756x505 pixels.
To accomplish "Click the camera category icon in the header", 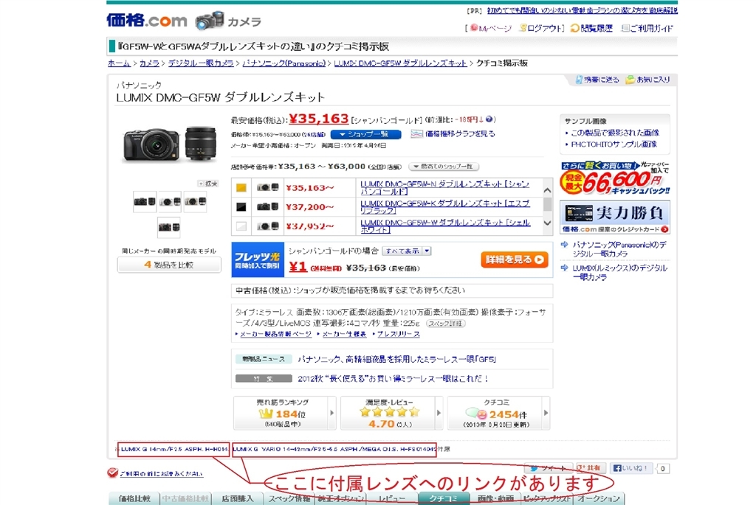I will tap(209, 21).
